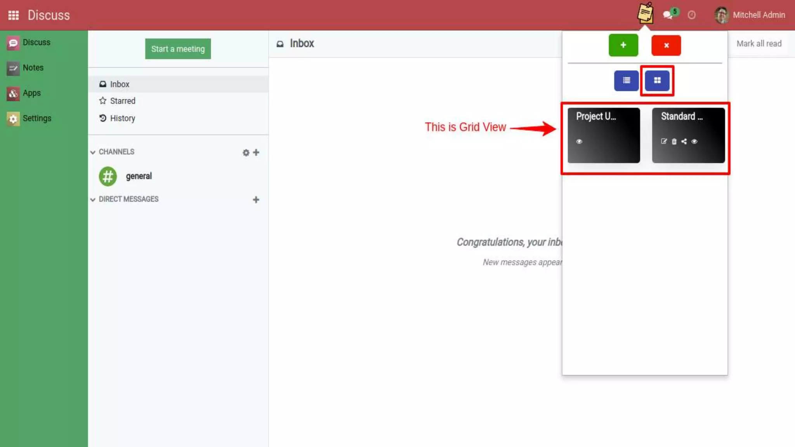
Task: Open the activities clock icon
Action: 691,15
